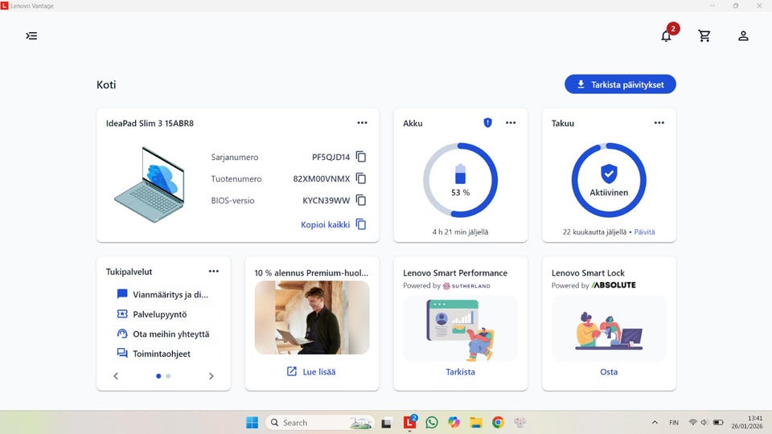Viewport: 772px width, 434px height.
Task: Click the Akku shield protection icon
Action: point(487,122)
